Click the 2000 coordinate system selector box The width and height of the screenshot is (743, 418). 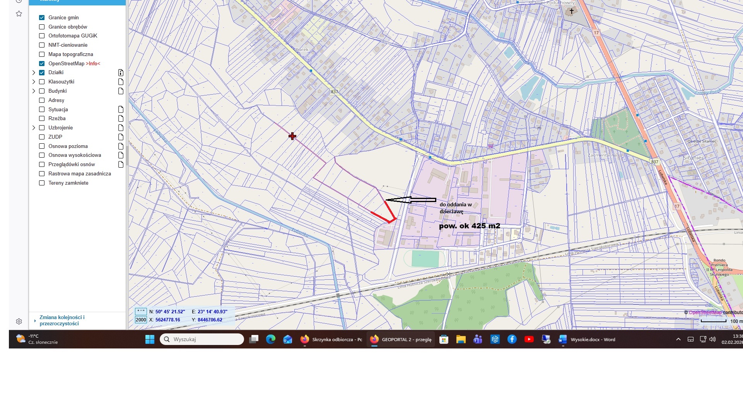point(141,320)
